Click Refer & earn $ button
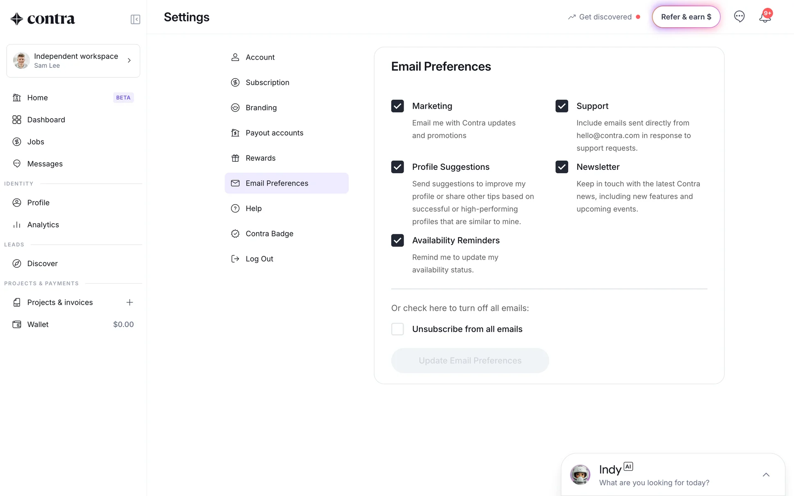This screenshot has height=496, width=794. [686, 17]
